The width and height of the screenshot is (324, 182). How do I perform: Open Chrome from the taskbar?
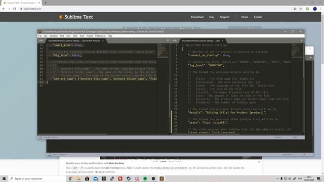(70, 178)
